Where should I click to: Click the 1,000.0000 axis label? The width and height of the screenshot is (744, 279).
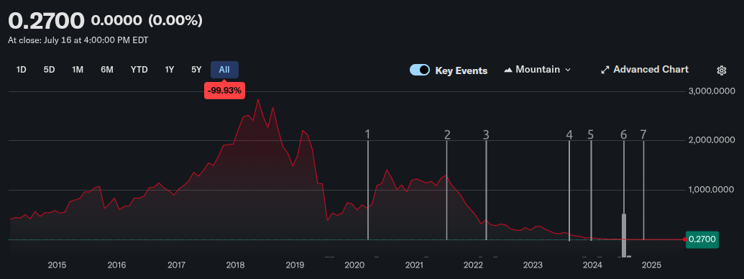tap(712, 190)
